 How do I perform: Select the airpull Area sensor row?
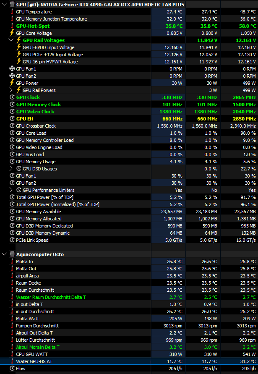[129, 276]
